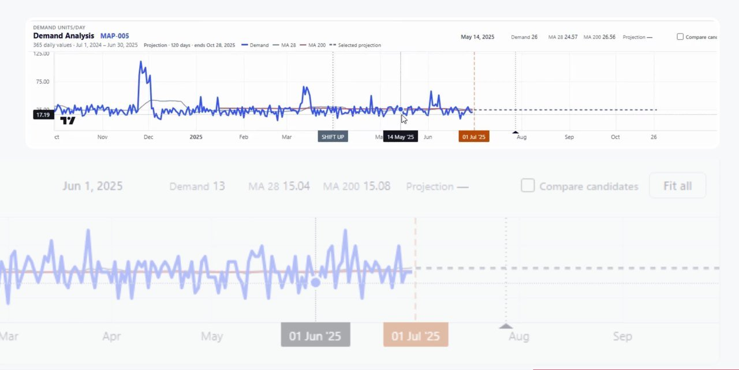Image resolution: width=739 pixels, height=370 pixels.
Task: Click the 26 label ending the small chart axis
Action: click(x=654, y=137)
